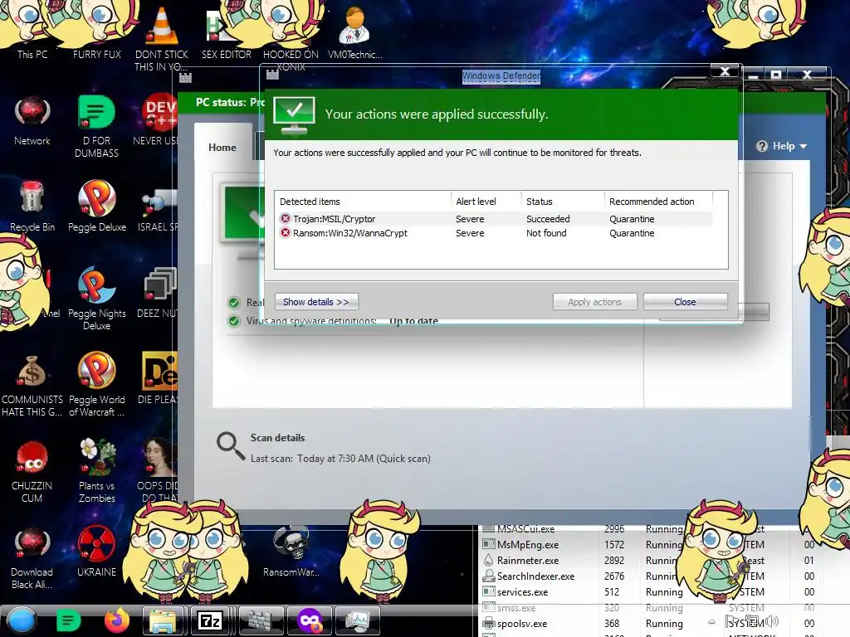
Task: Open the VM0Technic desktop icon
Action: coord(355,32)
